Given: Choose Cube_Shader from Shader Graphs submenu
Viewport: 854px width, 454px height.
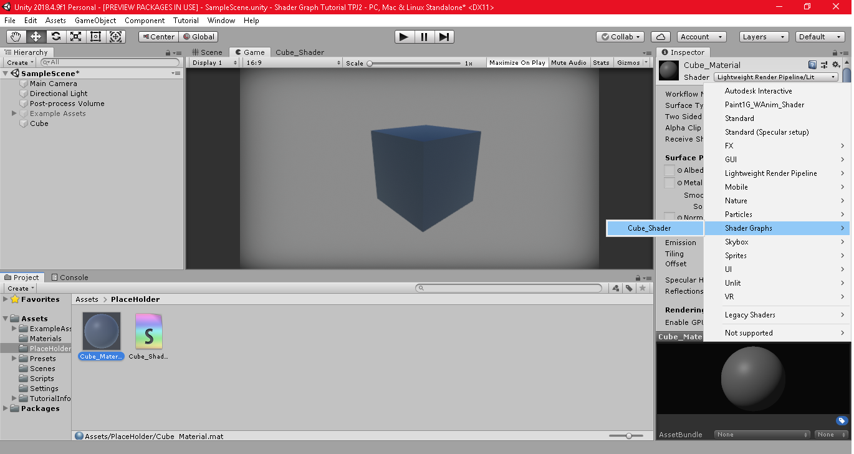Looking at the screenshot, I should pos(655,228).
